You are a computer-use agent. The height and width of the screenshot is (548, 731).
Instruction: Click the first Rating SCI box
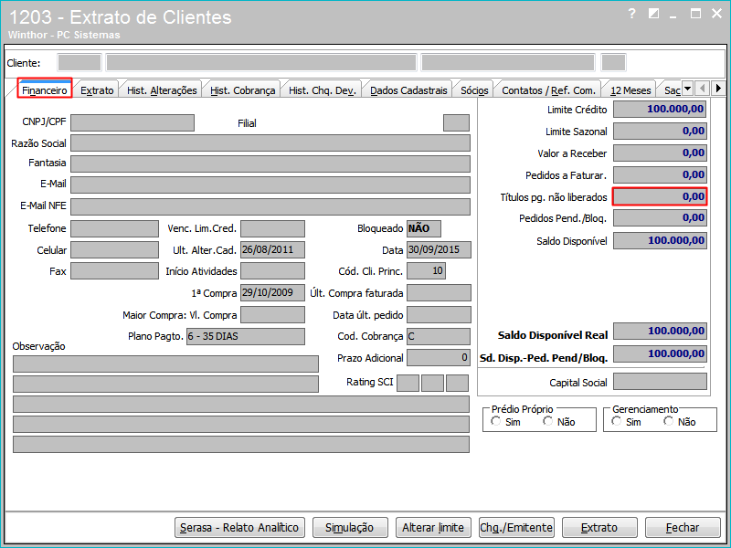(408, 383)
